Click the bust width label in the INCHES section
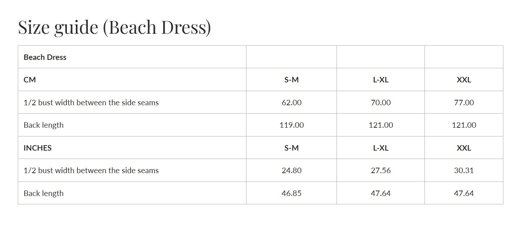The width and height of the screenshot is (519, 229). [x=91, y=171]
